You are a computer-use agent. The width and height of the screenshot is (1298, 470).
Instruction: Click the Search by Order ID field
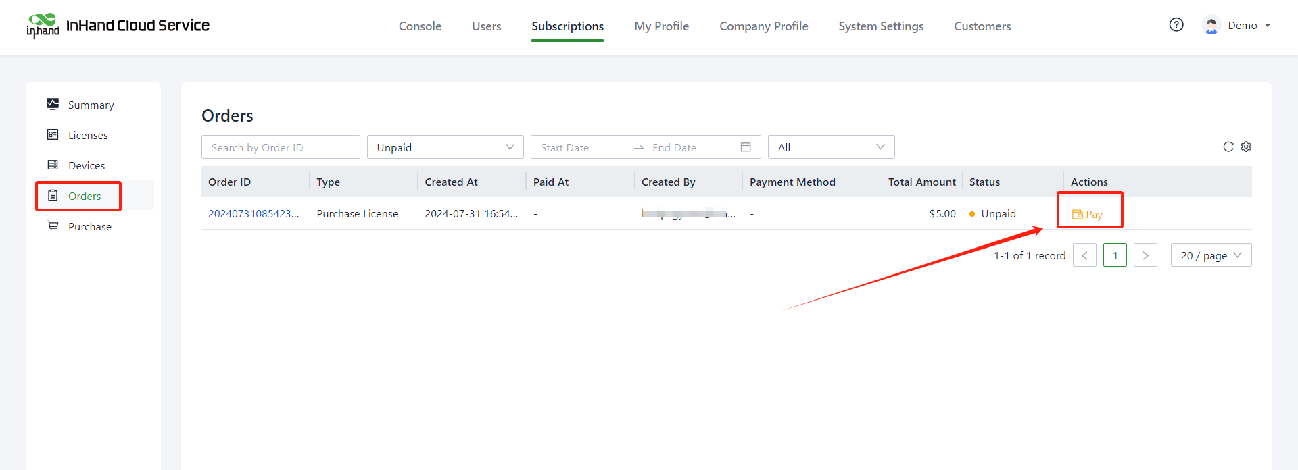(x=281, y=147)
